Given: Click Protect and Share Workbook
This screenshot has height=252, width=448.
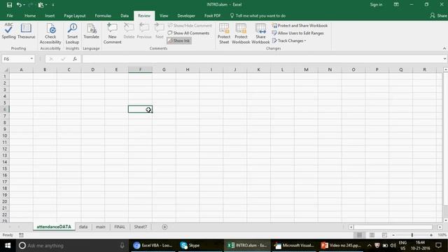Looking at the screenshot, I should pos(300,25).
